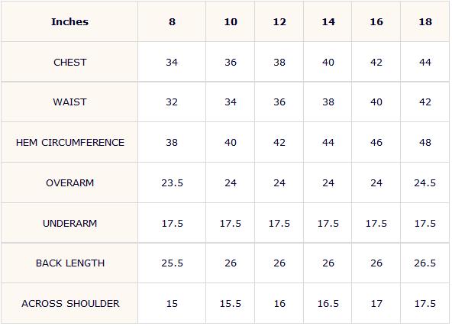Screen dimensions: 452x326
Task: Click the size 18 column header
Action: pos(425,22)
